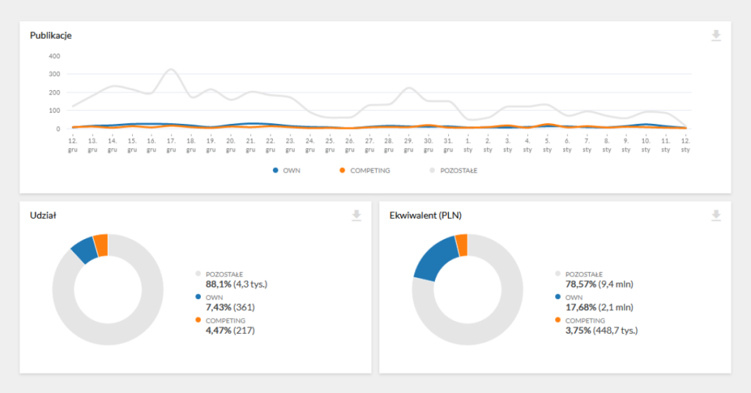Click the 78,57% (9,4 mln) value

[x=599, y=284]
